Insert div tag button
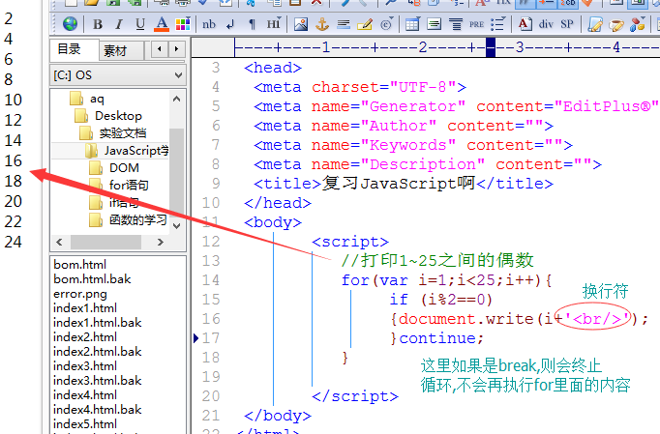The width and height of the screenshot is (660, 434). (x=546, y=24)
